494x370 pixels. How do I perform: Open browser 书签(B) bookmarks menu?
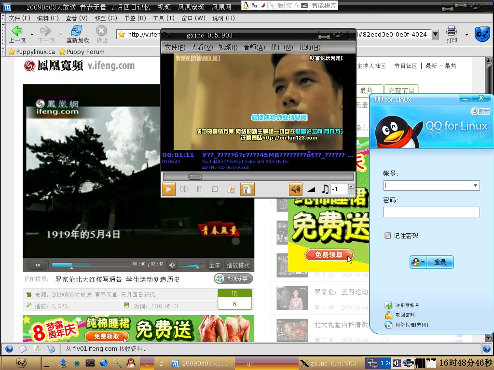coord(135,18)
